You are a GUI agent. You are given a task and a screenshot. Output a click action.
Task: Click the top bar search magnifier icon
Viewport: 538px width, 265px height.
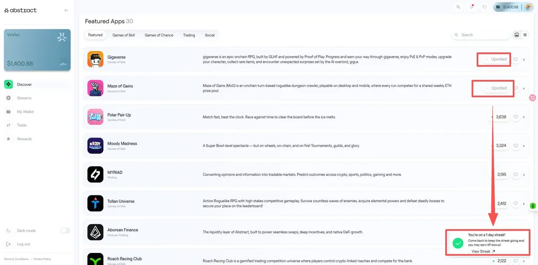click(458, 7)
